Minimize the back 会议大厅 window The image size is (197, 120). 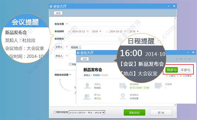click(x=169, y=6)
